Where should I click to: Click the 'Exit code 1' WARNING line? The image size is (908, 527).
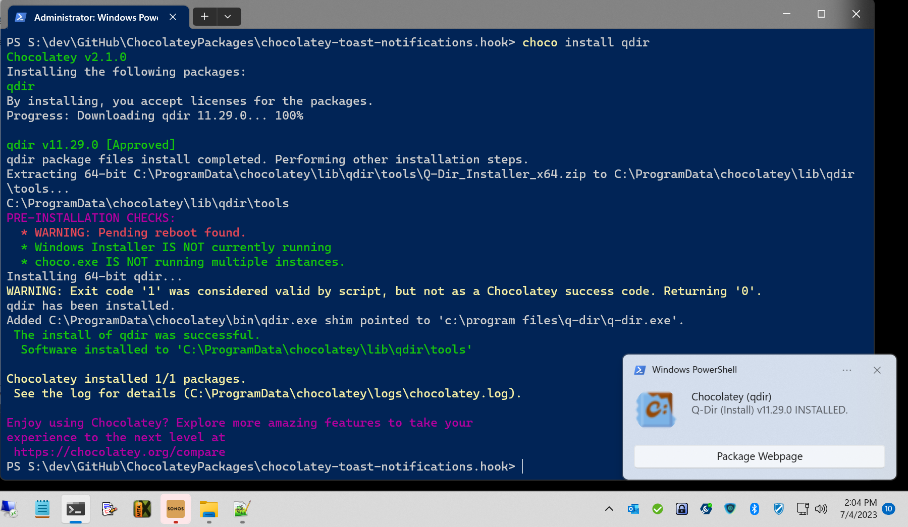coord(384,291)
